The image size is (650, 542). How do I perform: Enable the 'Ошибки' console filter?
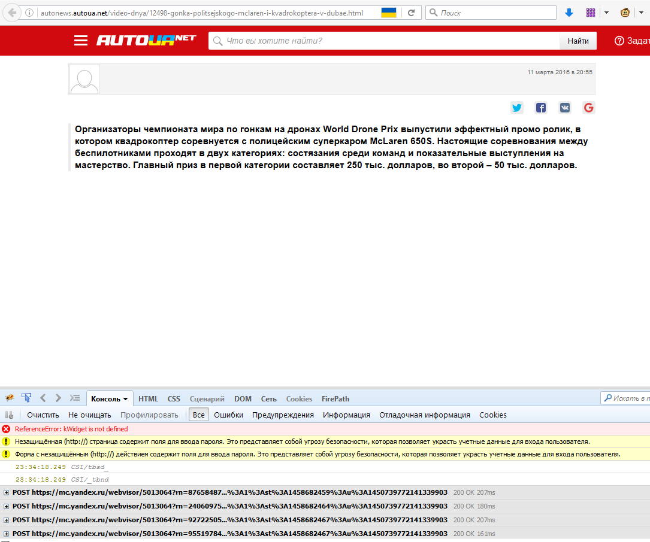pos(228,415)
